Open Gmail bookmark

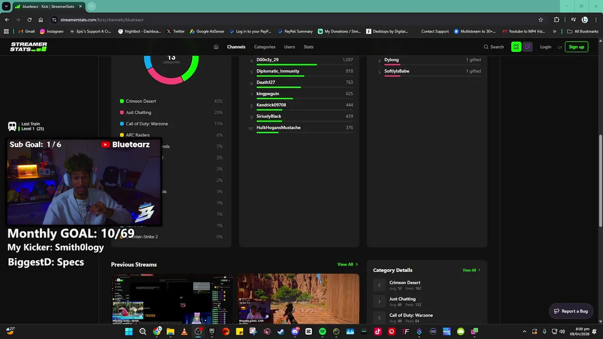(26, 32)
